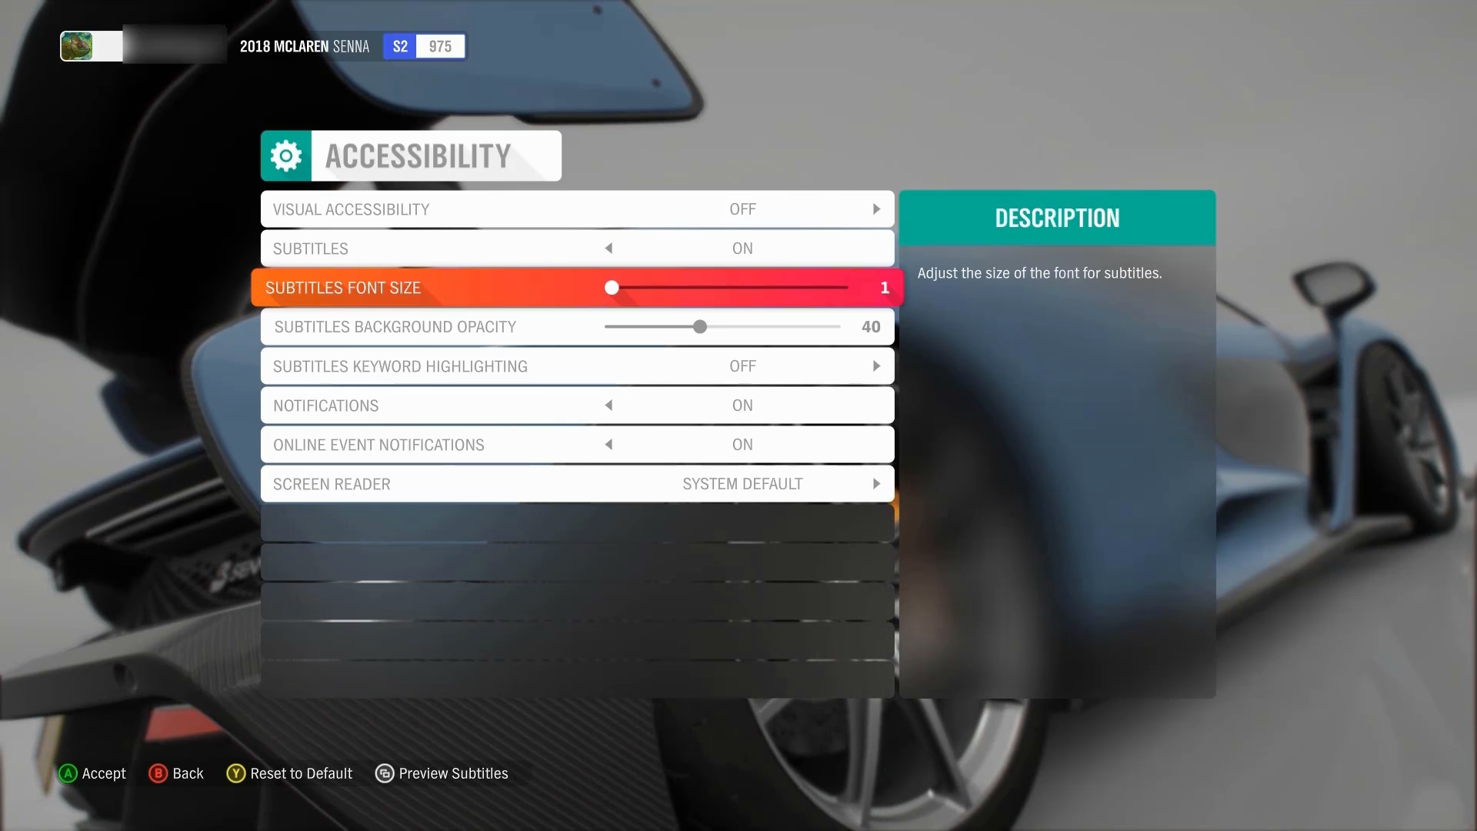The image size is (1477, 831).
Task: Click the left arrow on Subtitles setting
Action: (x=608, y=249)
